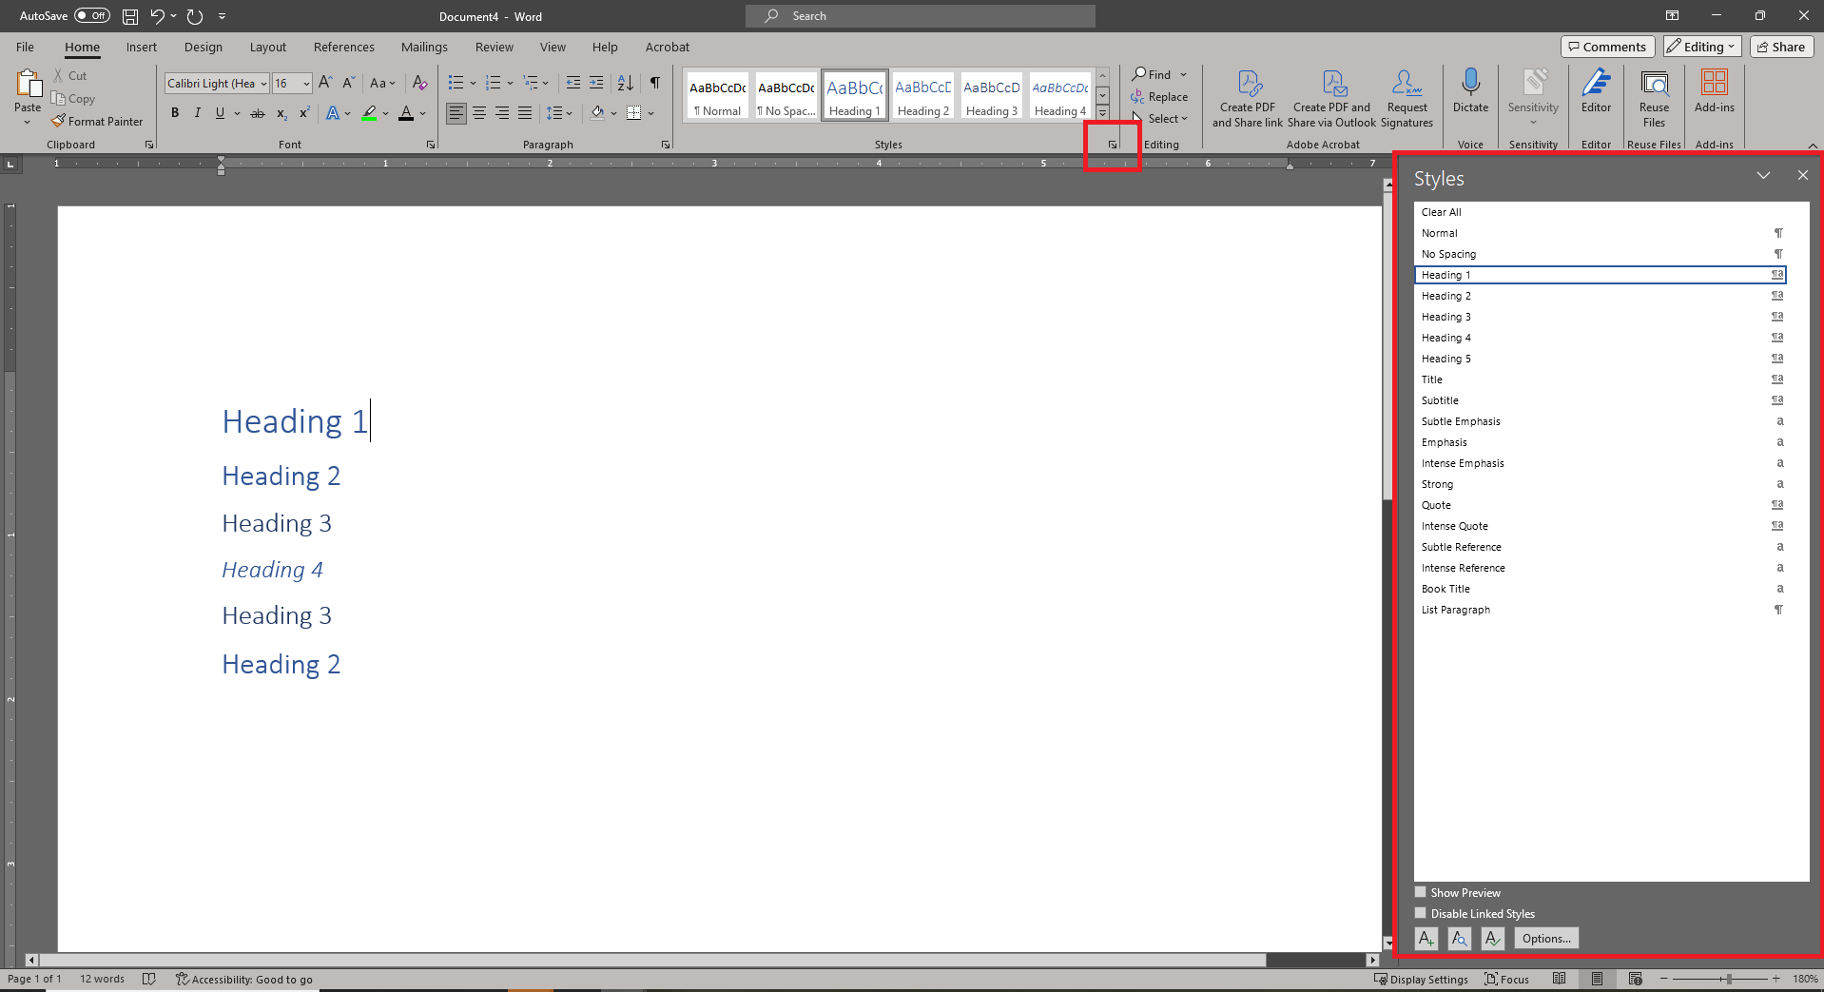This screenshot has height=992, width=1824.
Task: Open the Comments button
Action: [1606, 47]
